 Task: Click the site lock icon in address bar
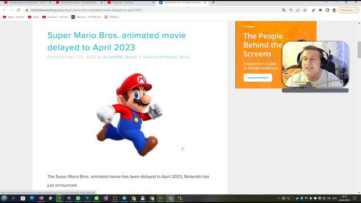pos(27,10)
